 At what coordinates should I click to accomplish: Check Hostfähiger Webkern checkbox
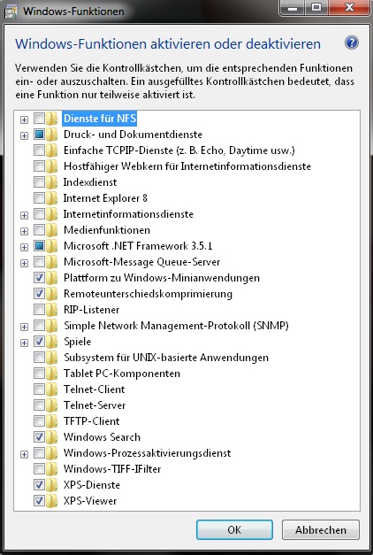pos(39,166)
